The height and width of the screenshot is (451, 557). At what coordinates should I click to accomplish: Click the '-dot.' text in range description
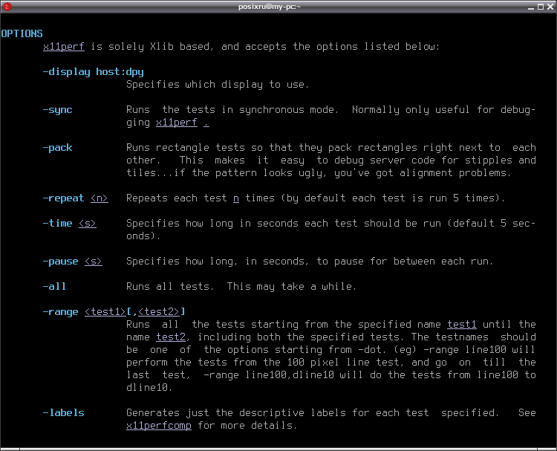click(x=371, y=350)
